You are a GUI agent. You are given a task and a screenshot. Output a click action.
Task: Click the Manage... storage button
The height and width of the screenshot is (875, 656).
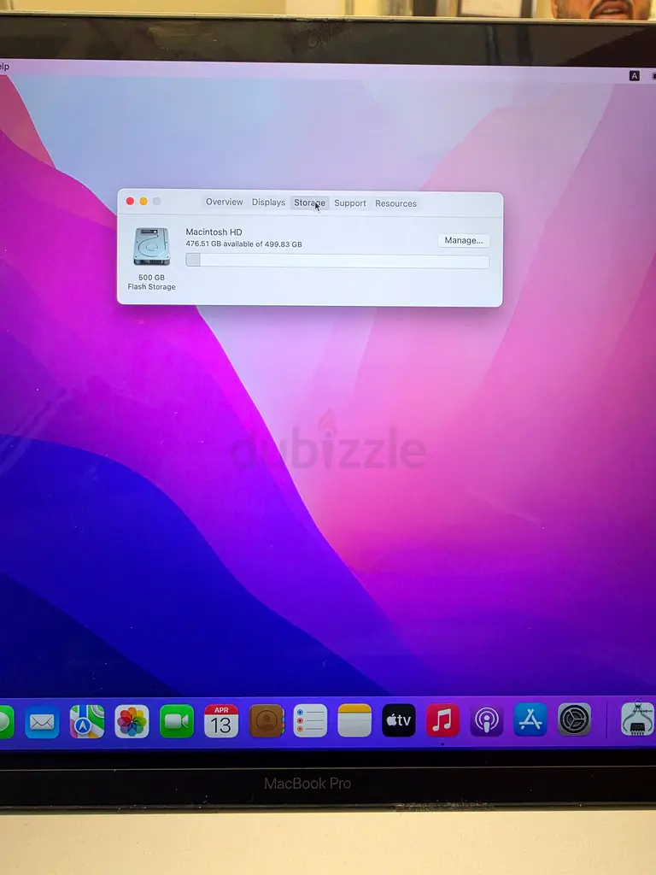pos(464,241)
